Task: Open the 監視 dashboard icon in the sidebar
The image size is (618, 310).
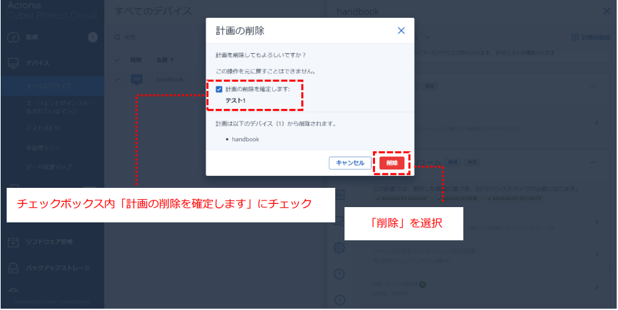Action: [13, 37]
